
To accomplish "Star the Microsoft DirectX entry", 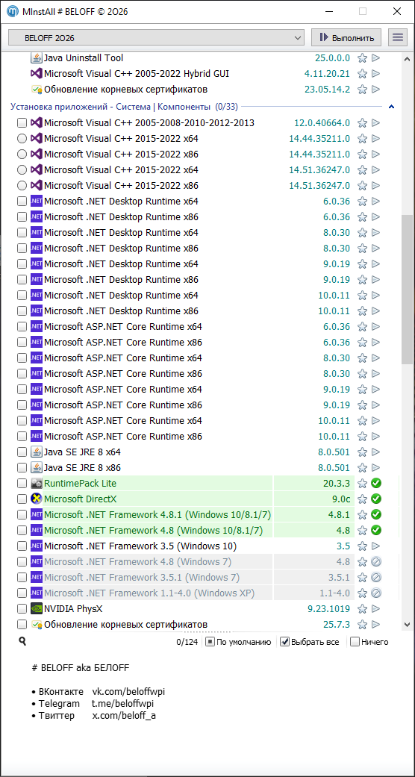I will click(x=363, y=499).
